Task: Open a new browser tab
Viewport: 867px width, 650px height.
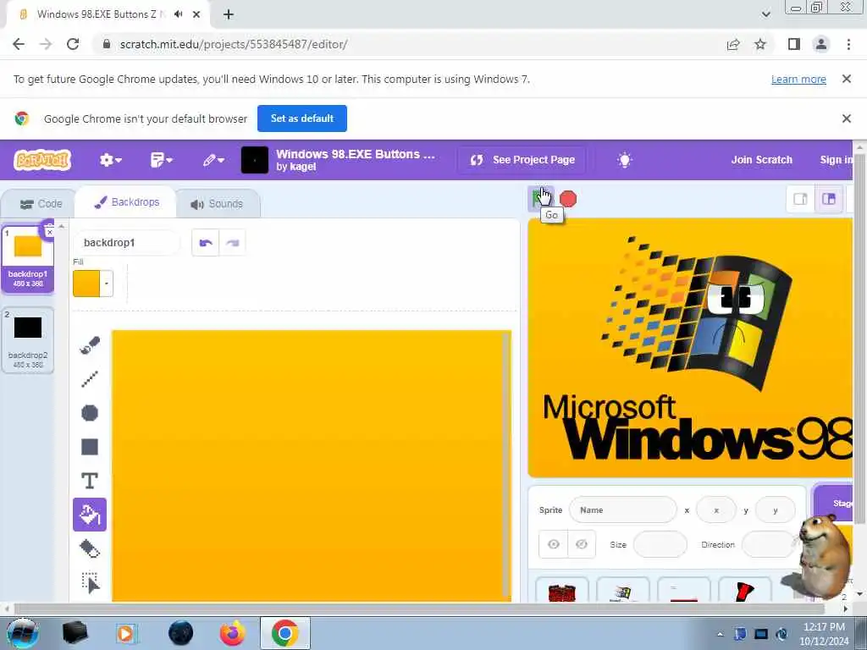Action: 229,14
